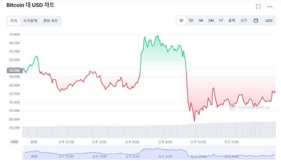The image size is (281, 162).
Task: Select the 7D time range
Action: click(191, 21)
